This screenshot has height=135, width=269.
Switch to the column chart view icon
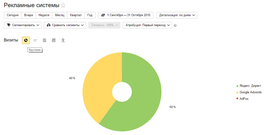tap(54, 40)
